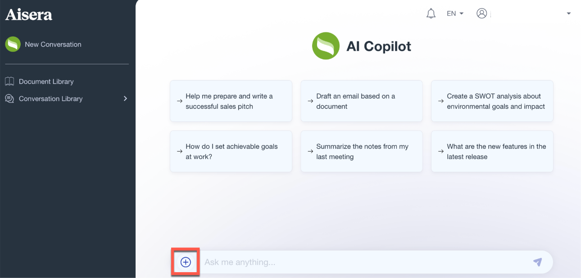Pick the SWOT analysis prompt card

pos(492,101)
